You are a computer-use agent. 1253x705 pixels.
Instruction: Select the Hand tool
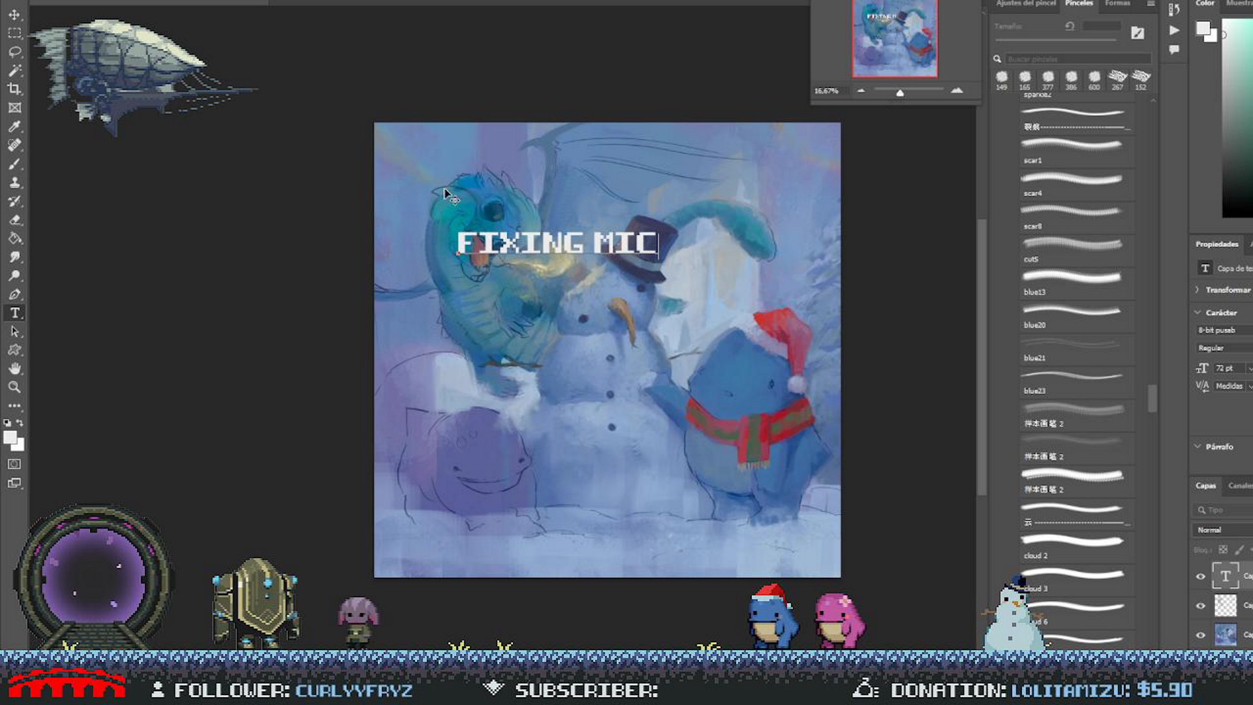tap(14, 369)
